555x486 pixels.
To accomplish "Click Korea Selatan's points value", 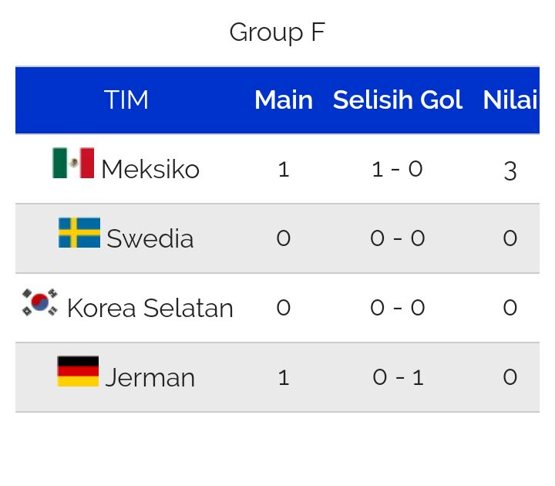I will coord(510,308).
